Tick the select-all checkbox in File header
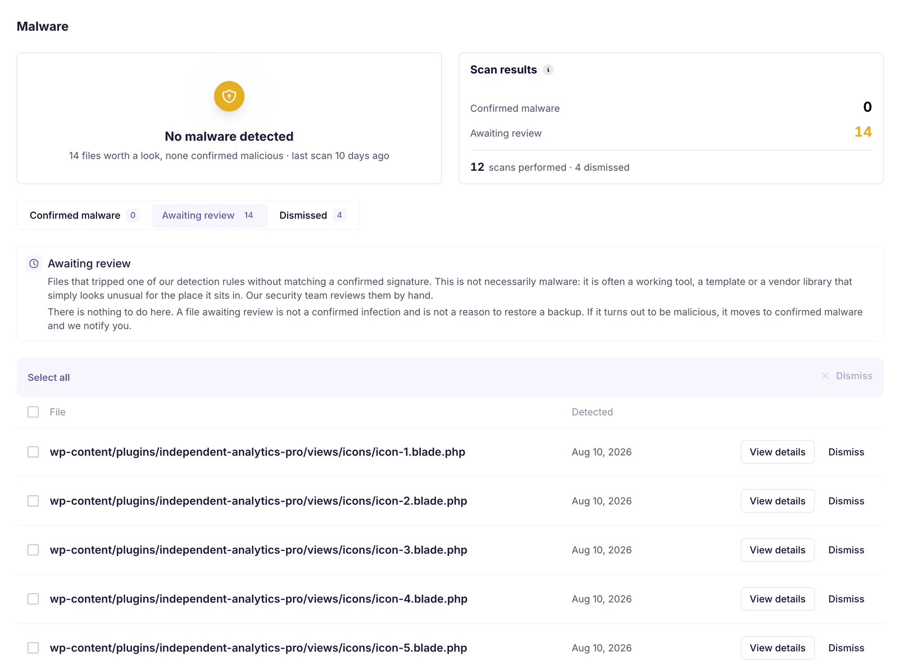Screen dimensions: 899x661 pyautogui.click(x=33, y=412)
